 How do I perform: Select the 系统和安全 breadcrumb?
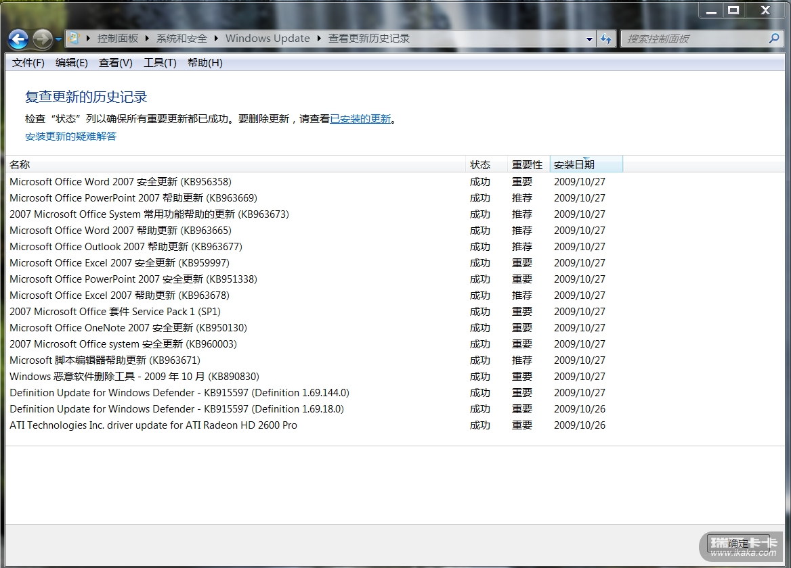181,39
